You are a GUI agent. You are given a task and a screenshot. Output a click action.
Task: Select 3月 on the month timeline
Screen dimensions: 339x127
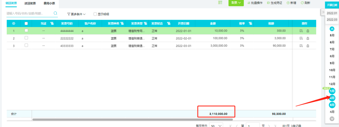(332, 105)
